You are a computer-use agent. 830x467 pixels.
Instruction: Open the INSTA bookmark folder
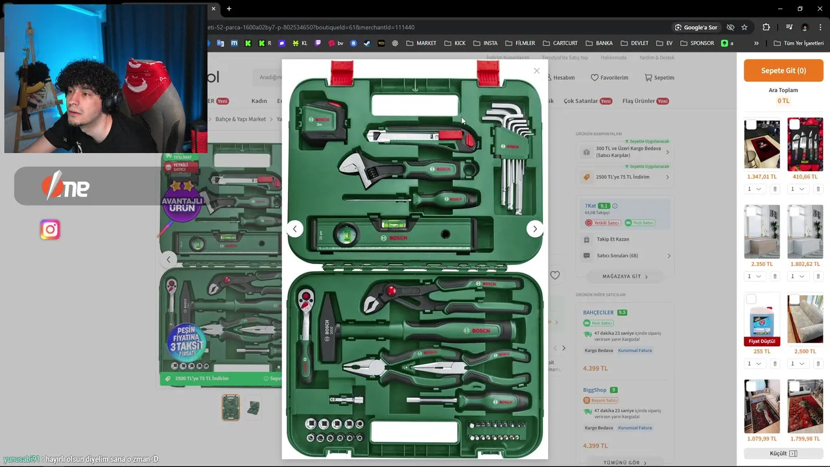pos(485,43)
